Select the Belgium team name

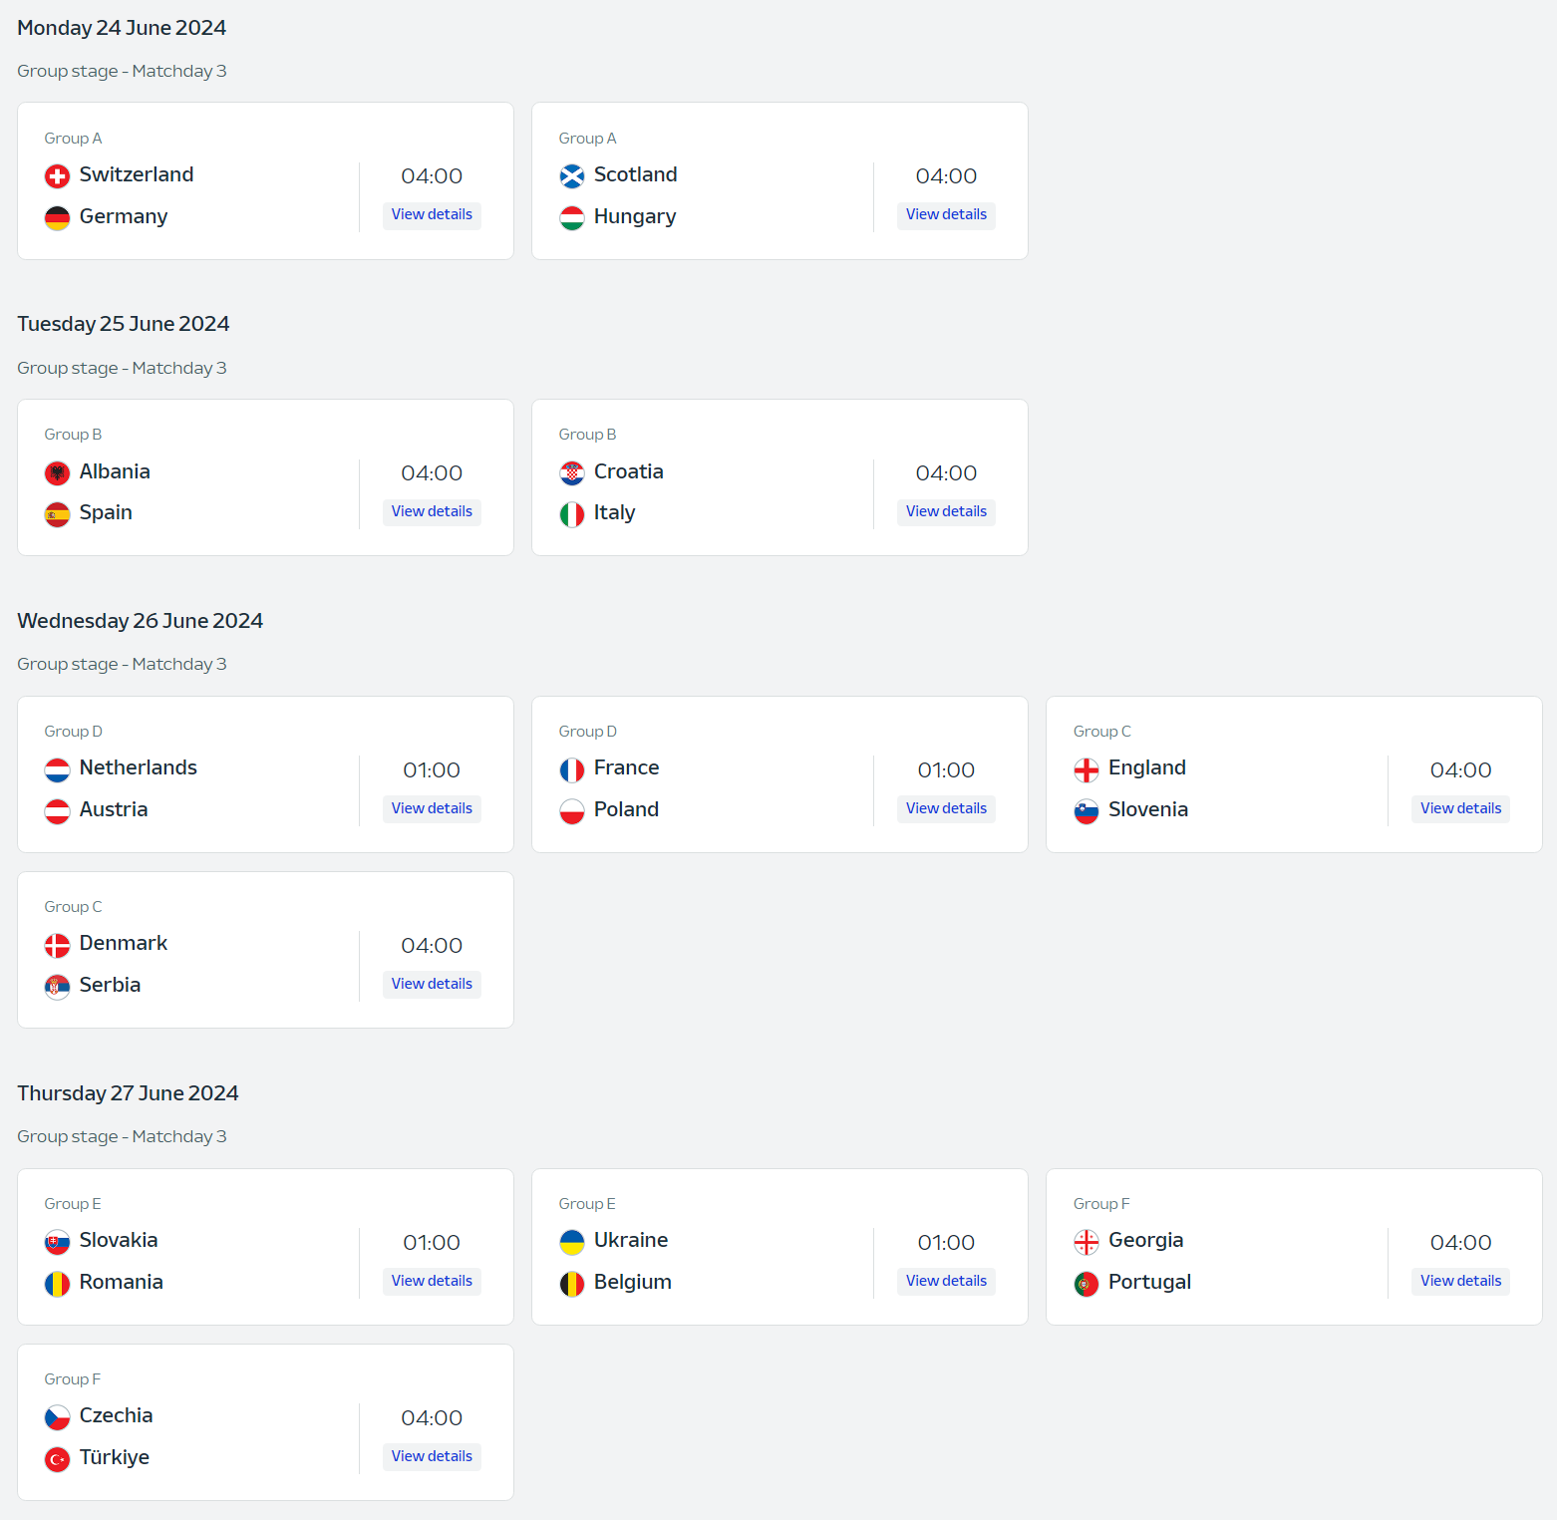(x=633, y=1282)
